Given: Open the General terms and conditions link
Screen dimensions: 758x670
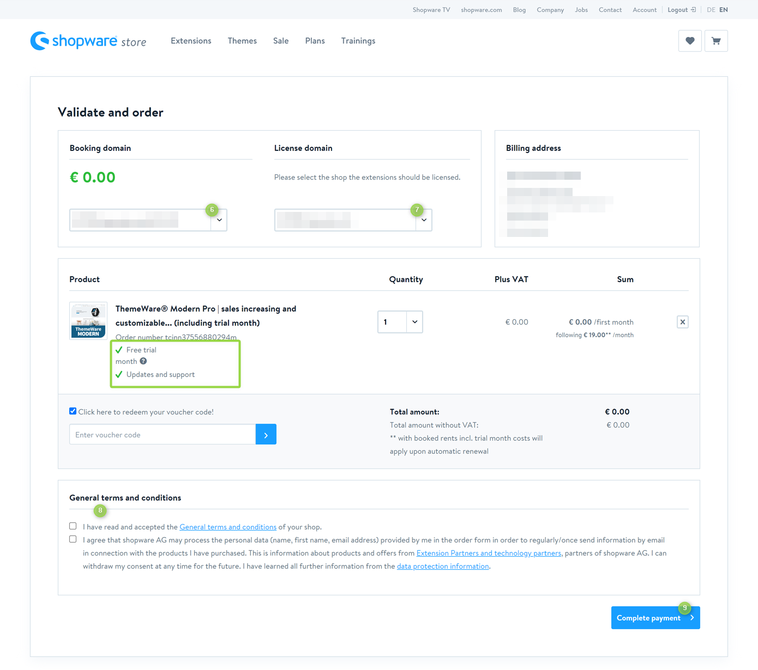Looking at the screenshot, I should tap(228, 527).
